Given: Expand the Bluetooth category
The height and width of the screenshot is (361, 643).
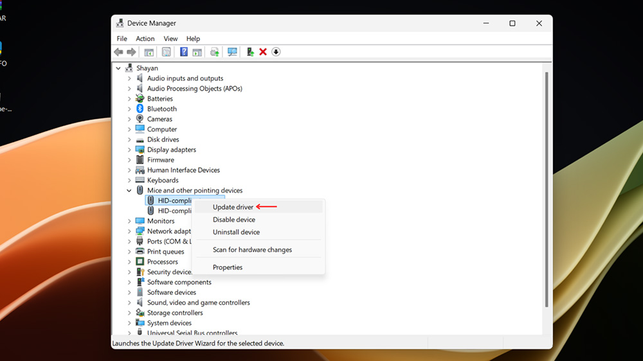Looking at the screenshot, I should (x=129, y=109).
